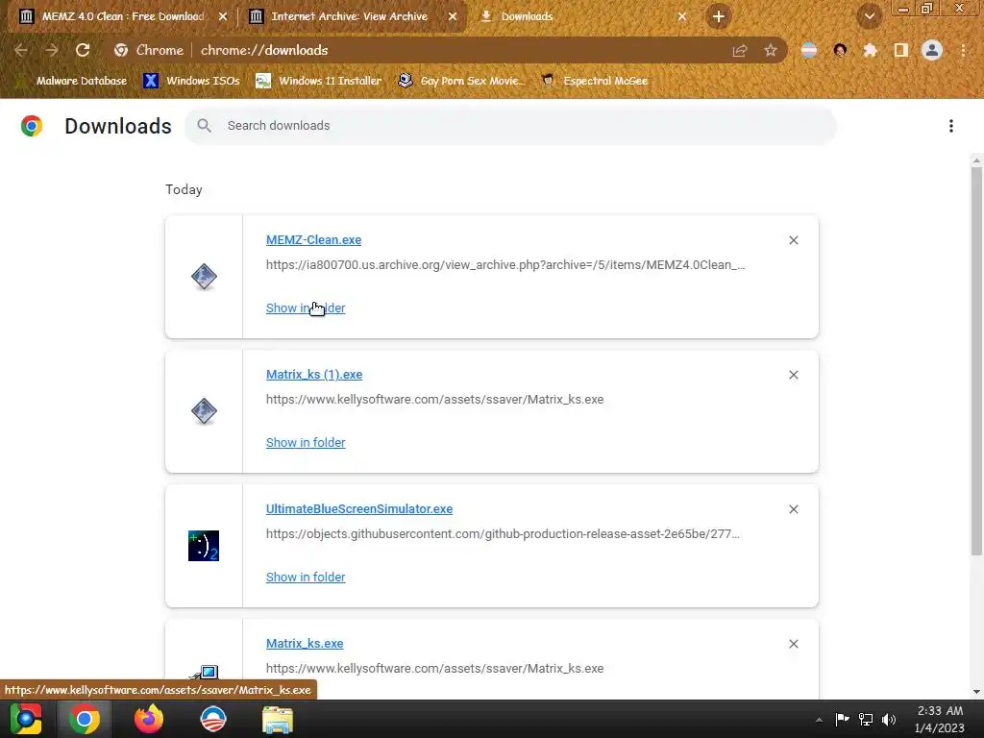Click the MEMZ-Clean.exe file icon

(204, 277)
